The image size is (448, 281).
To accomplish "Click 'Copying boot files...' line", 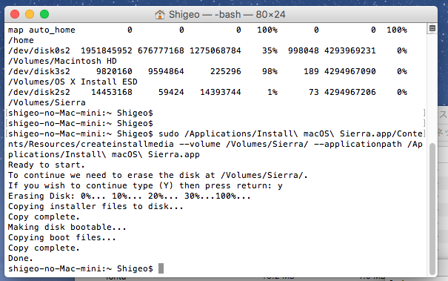I will 62,237.
